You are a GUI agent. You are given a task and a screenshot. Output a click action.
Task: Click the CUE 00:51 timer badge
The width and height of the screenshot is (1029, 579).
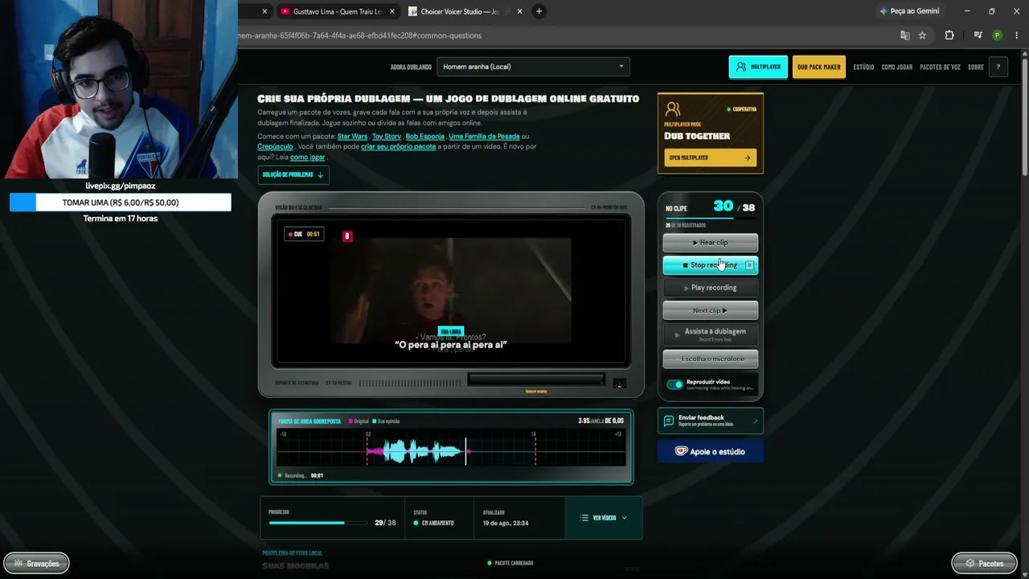click(x=305, y=234)
